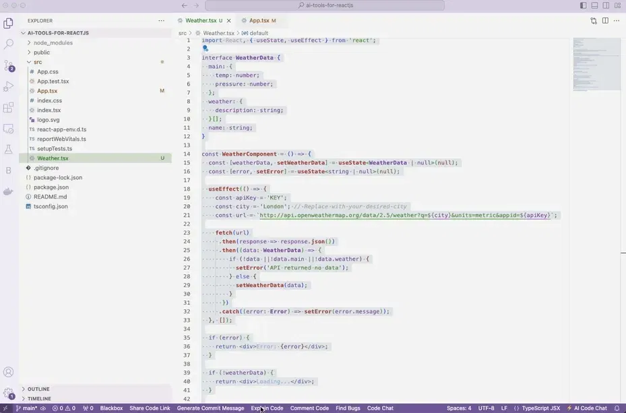Open the Explorer more actions menu

click(161, 21)
